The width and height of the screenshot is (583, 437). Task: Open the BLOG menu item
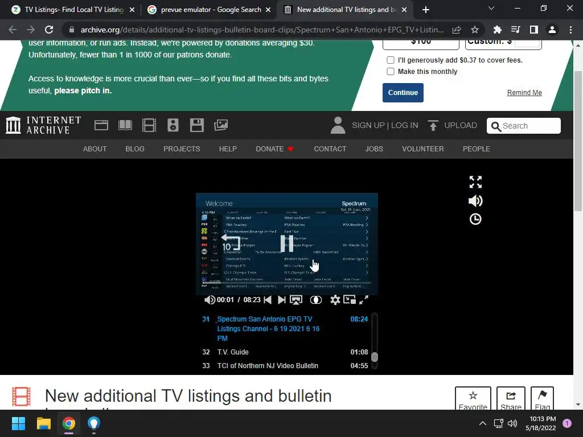coord(135,149)
